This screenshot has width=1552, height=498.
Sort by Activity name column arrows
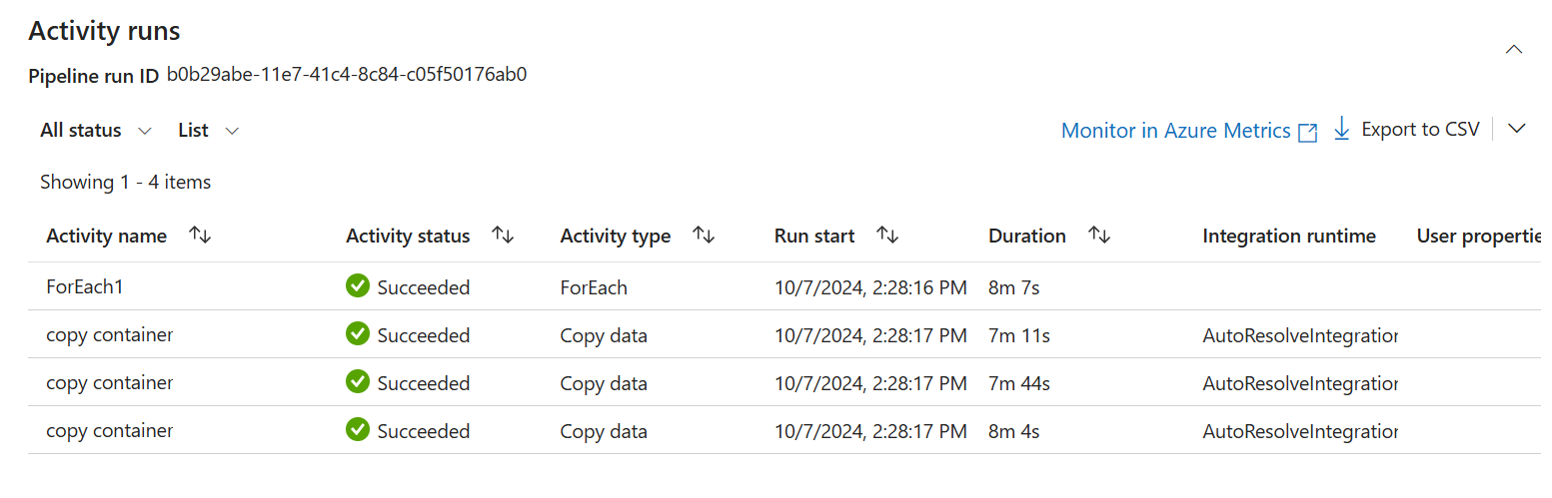(x=200, y=236)
